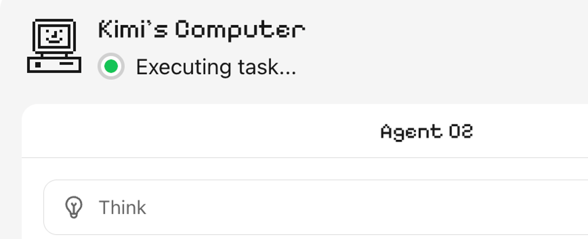Click the pixel-art computer icon
This screenshot has height=239, width=588.
(x=54, y=46)
